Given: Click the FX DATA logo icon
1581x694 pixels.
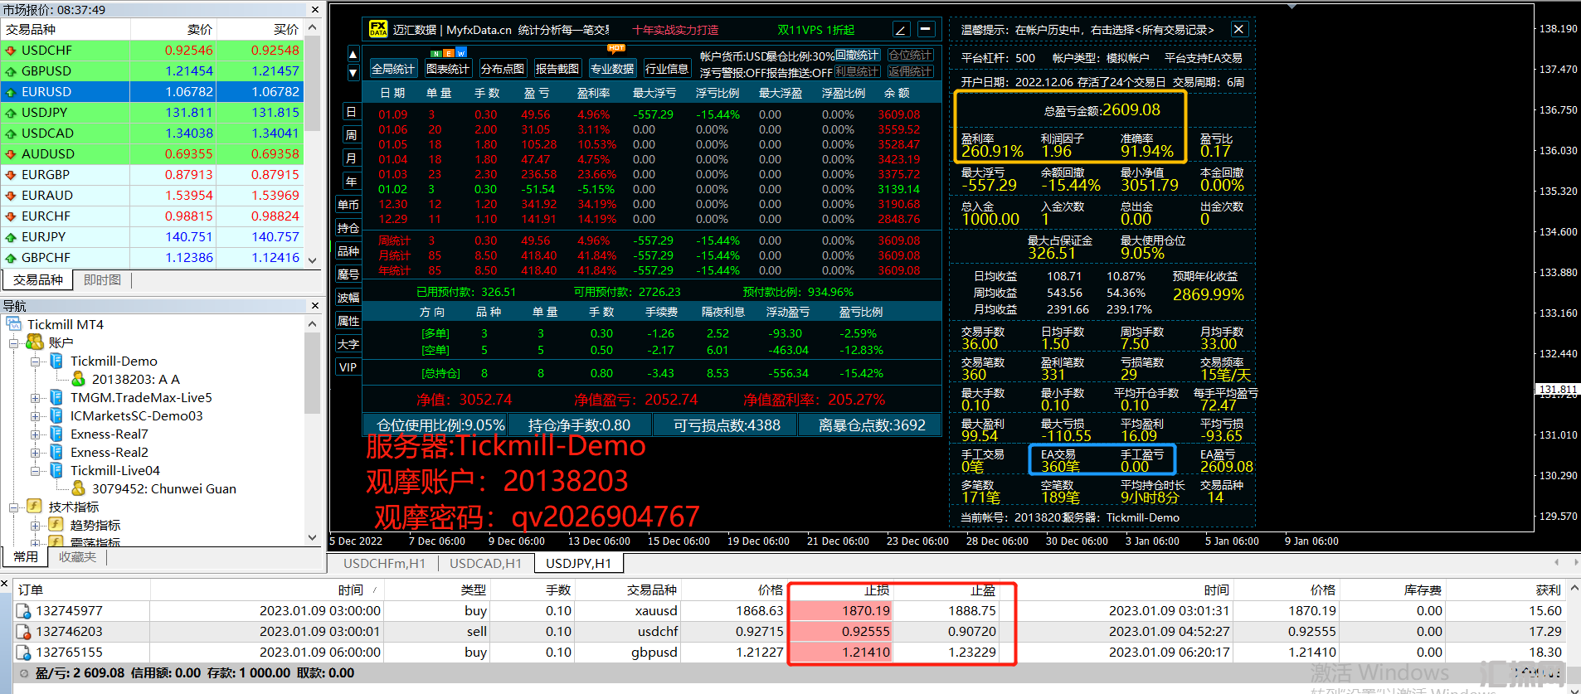Looking at the screenshot, I should (378, 29).
